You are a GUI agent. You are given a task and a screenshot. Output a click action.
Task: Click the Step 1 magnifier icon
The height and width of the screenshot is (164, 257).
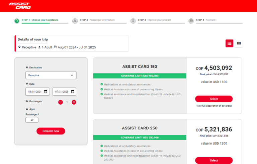pyautogui.click(x=17, y=21)
